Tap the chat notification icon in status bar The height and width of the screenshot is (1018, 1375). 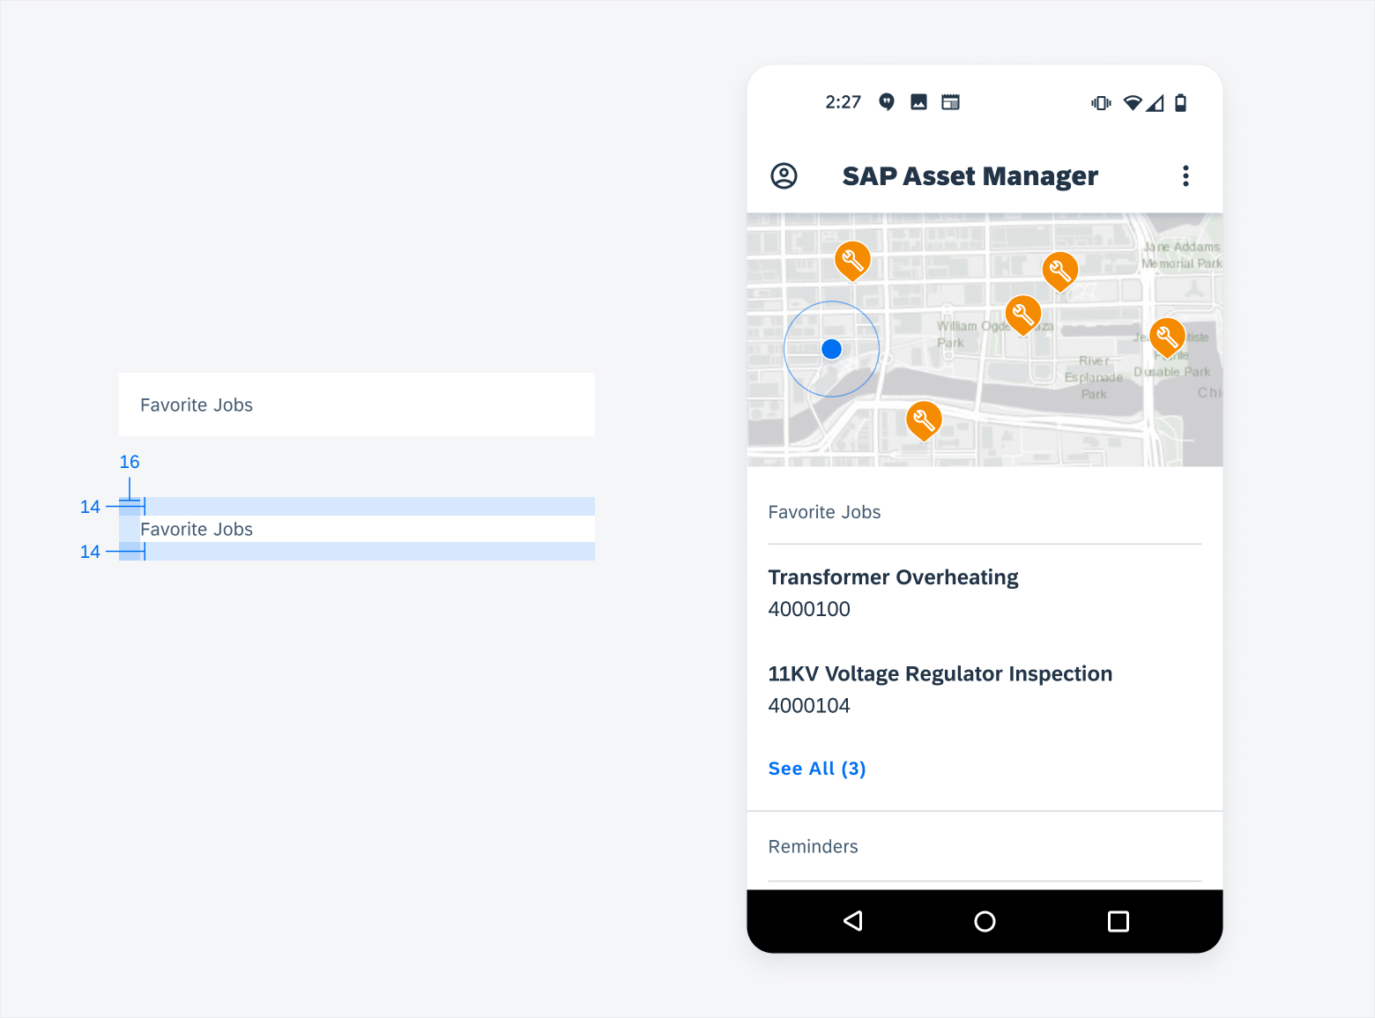tap(887, 102)
